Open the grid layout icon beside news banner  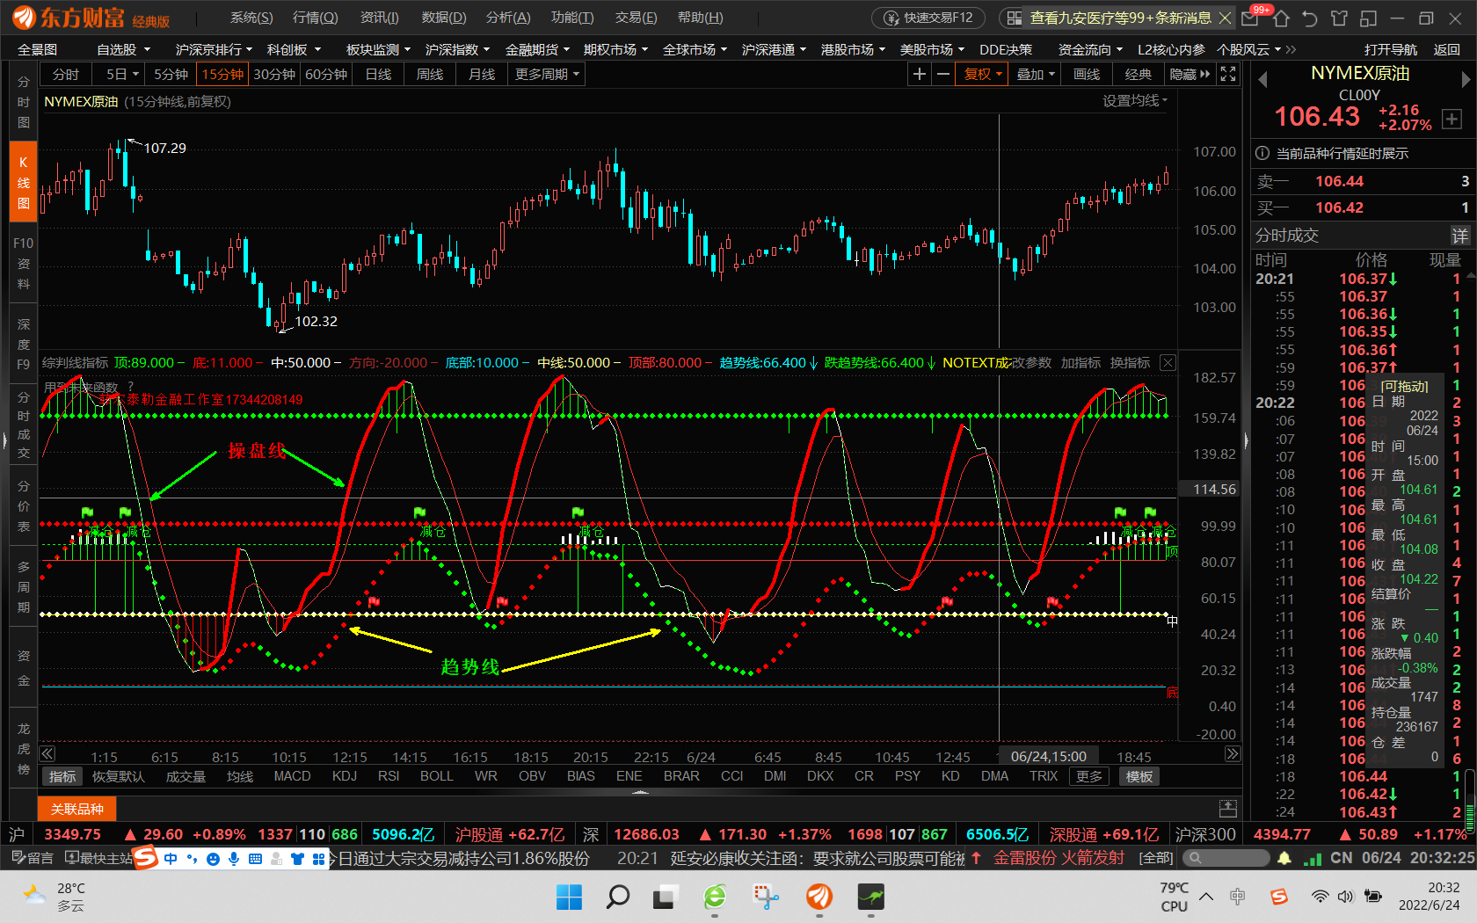pyautogui.click(x=1015, y=18)
